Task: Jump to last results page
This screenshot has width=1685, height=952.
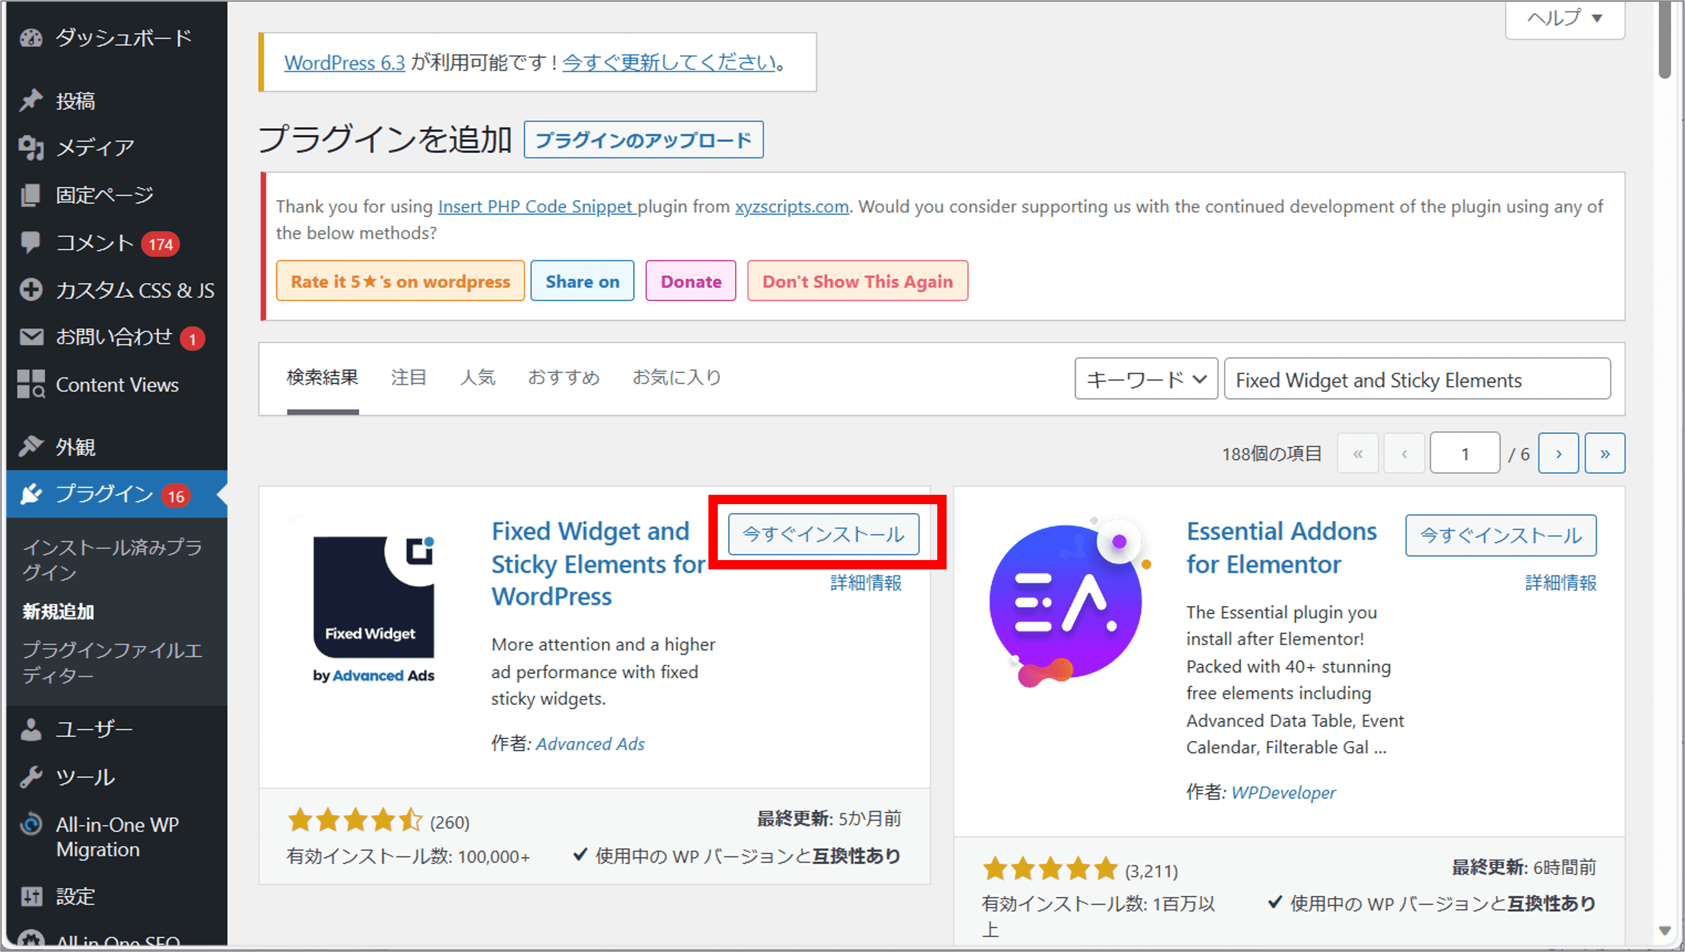Action: (x=1605, y=453)
